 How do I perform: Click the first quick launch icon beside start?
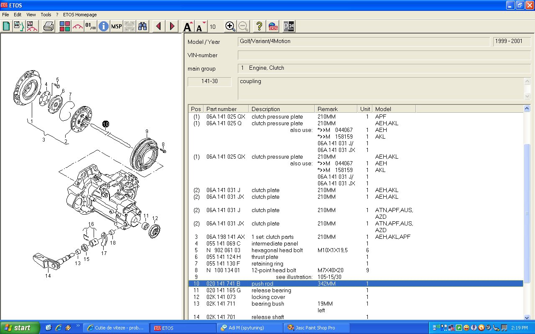click(x=48, y=328)
